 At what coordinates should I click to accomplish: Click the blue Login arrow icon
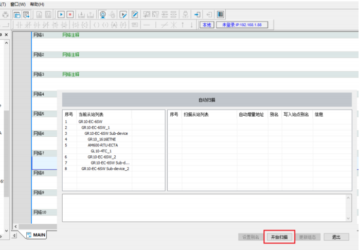197,14
